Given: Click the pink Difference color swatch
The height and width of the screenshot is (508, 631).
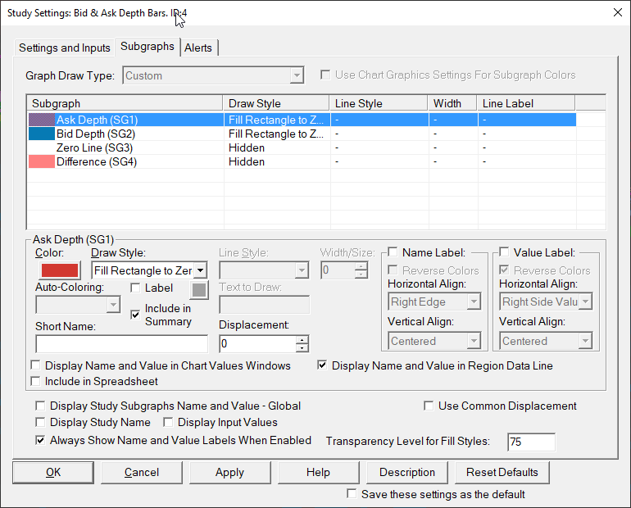Looking at the screenshot, I should (42, 161).
